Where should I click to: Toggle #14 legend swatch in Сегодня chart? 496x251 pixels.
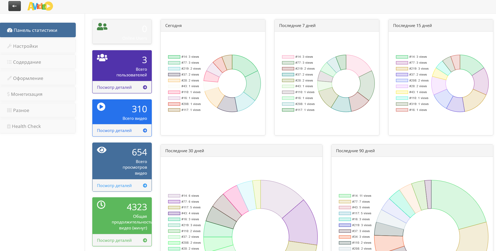point(174,57)
